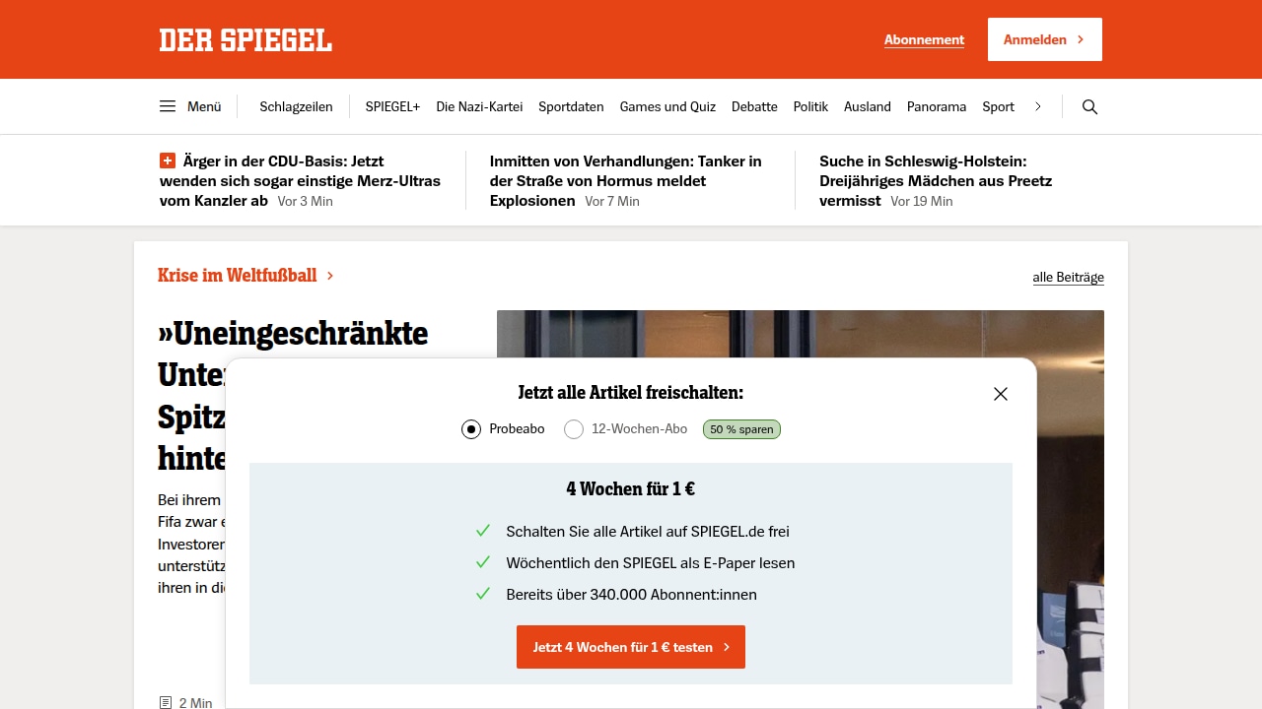Click the article reading-time icon
This screenshot has width=1262, height=709.
coord(166,703)
